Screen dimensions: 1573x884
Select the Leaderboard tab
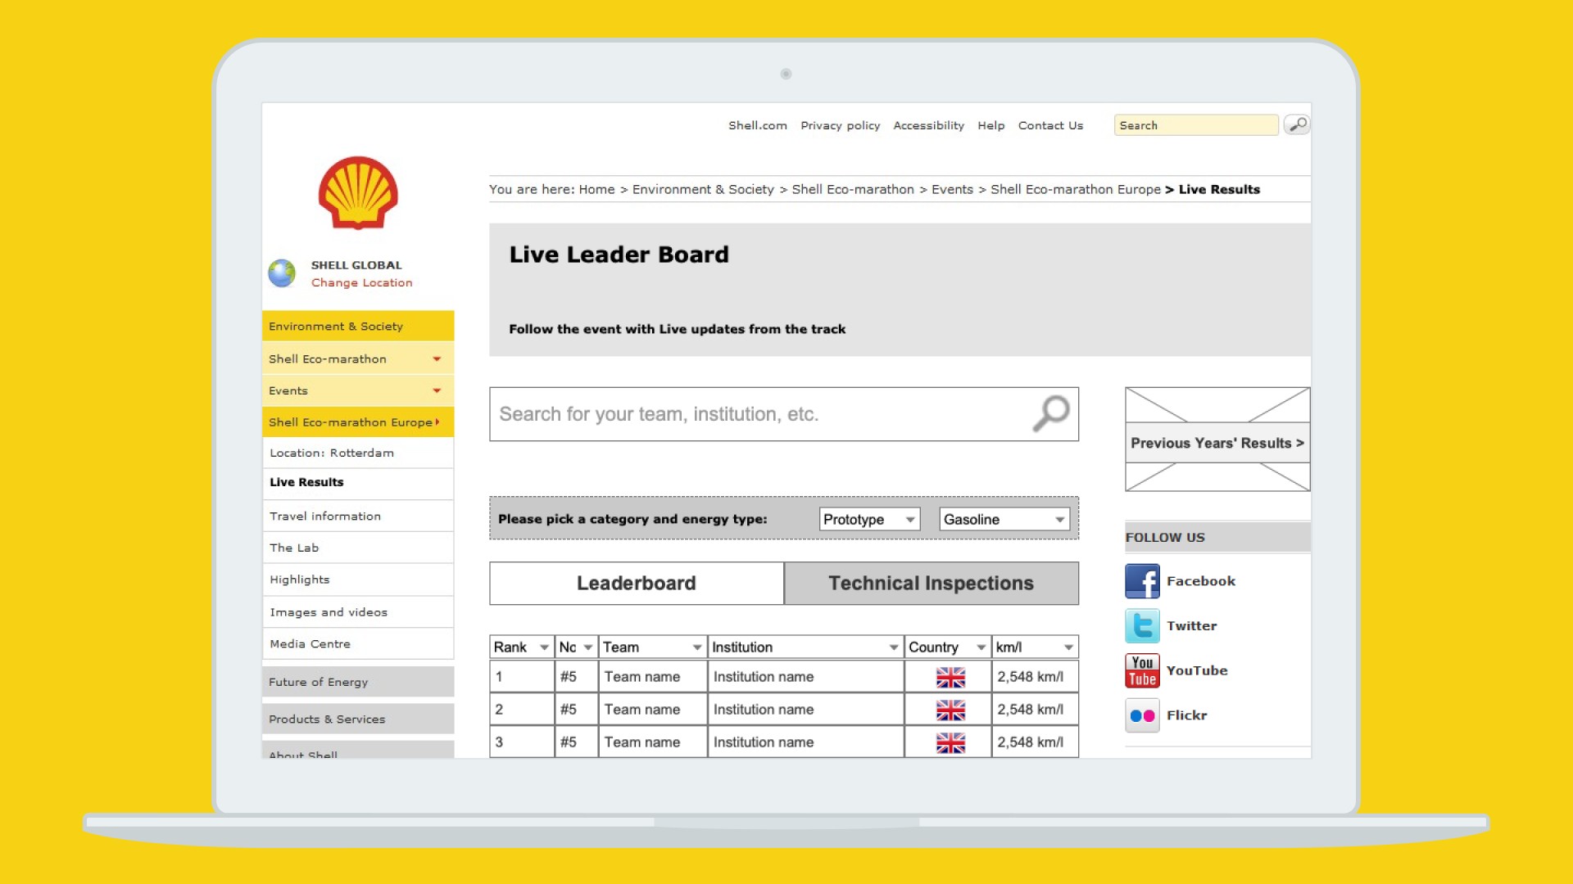click(637, 583)
